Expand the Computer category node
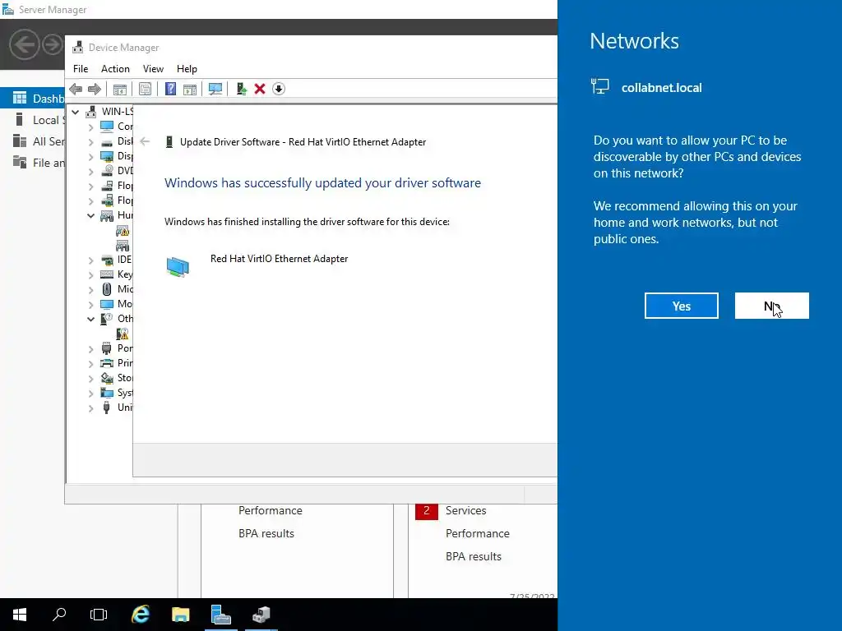The height and width of the screenshot is (631, 842). (90, 127)
